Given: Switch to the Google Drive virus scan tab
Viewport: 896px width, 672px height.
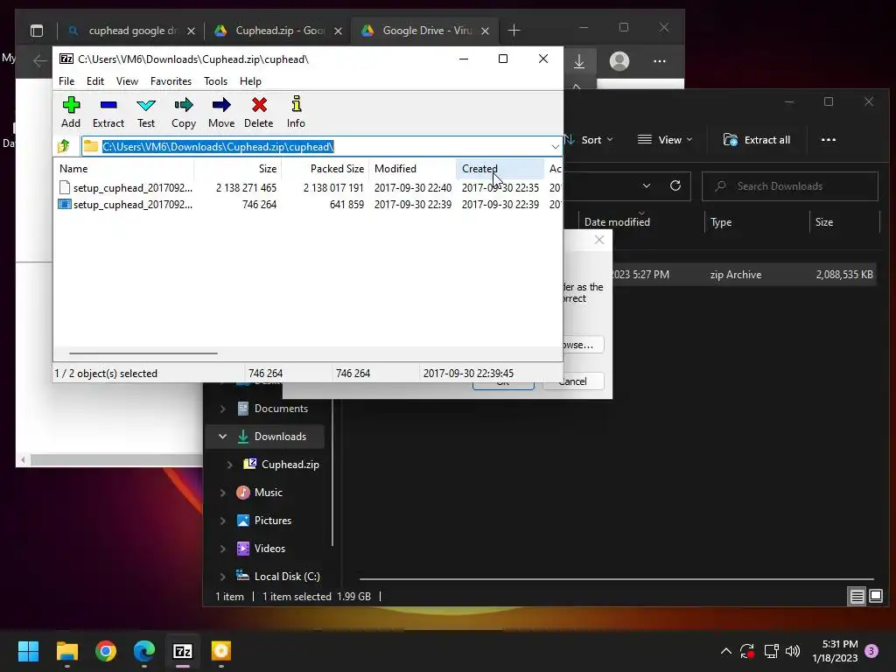Looking at the screenshot, I should tap(426, 31).
